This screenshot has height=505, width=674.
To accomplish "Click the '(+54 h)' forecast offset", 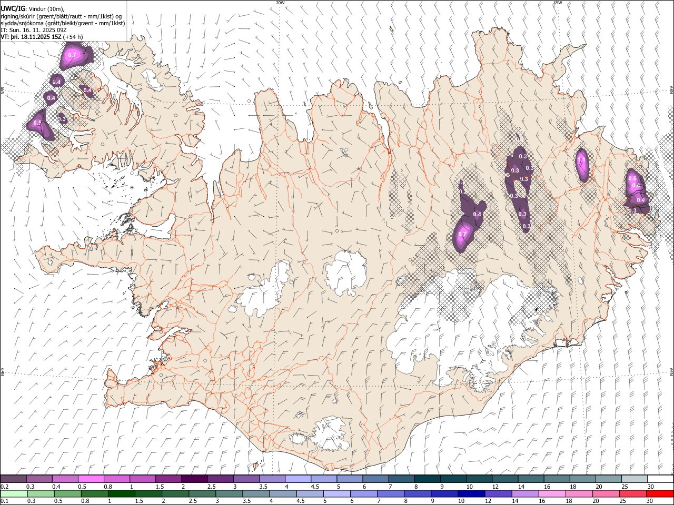I will click(73, 37).
